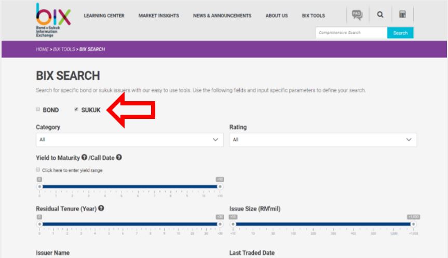Screen dimensions: 448x258
Task: Open the calculator icon in header
Action: [402, 15]
